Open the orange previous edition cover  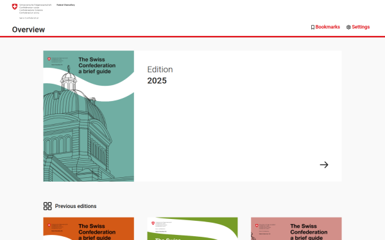point(89,228)
